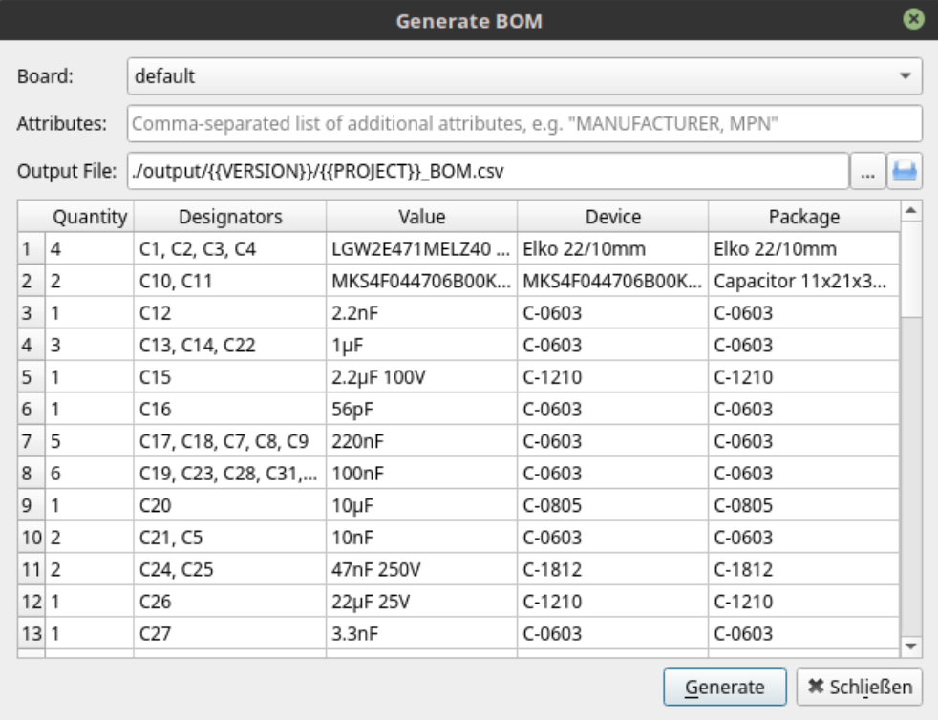The image size is (938, 720).
Task: Sort by Quantity column header
Action: coord(89,217)
